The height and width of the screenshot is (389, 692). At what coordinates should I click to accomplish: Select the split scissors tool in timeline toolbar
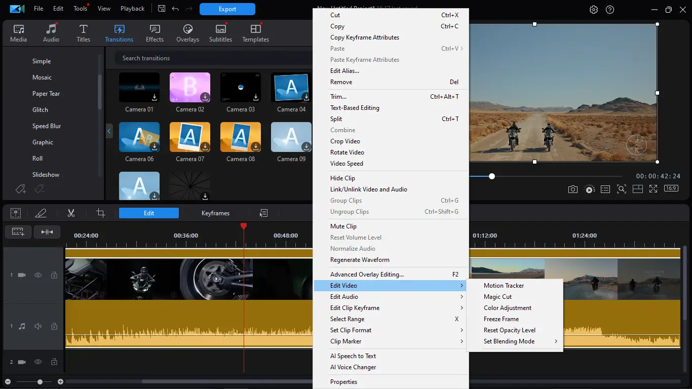click(x=71, y=213)
